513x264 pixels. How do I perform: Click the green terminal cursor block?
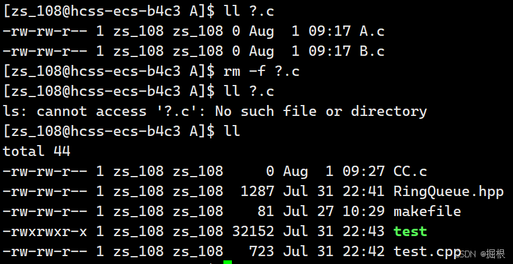228,262
